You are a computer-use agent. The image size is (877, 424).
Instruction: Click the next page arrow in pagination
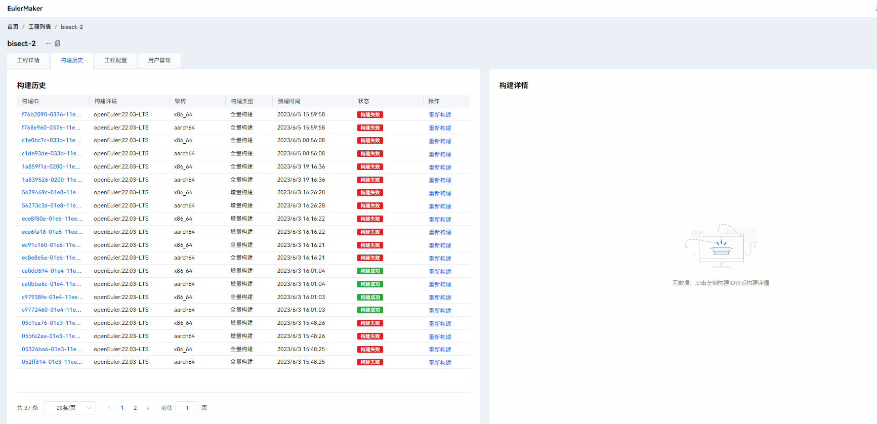click(x=148, y=408)
